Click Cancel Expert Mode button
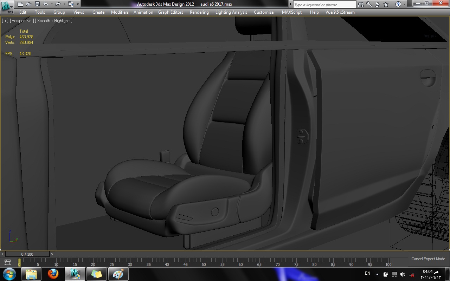 coord(428,259)
